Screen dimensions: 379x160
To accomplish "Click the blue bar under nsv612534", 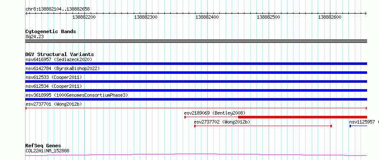I will tap(196, 90).
